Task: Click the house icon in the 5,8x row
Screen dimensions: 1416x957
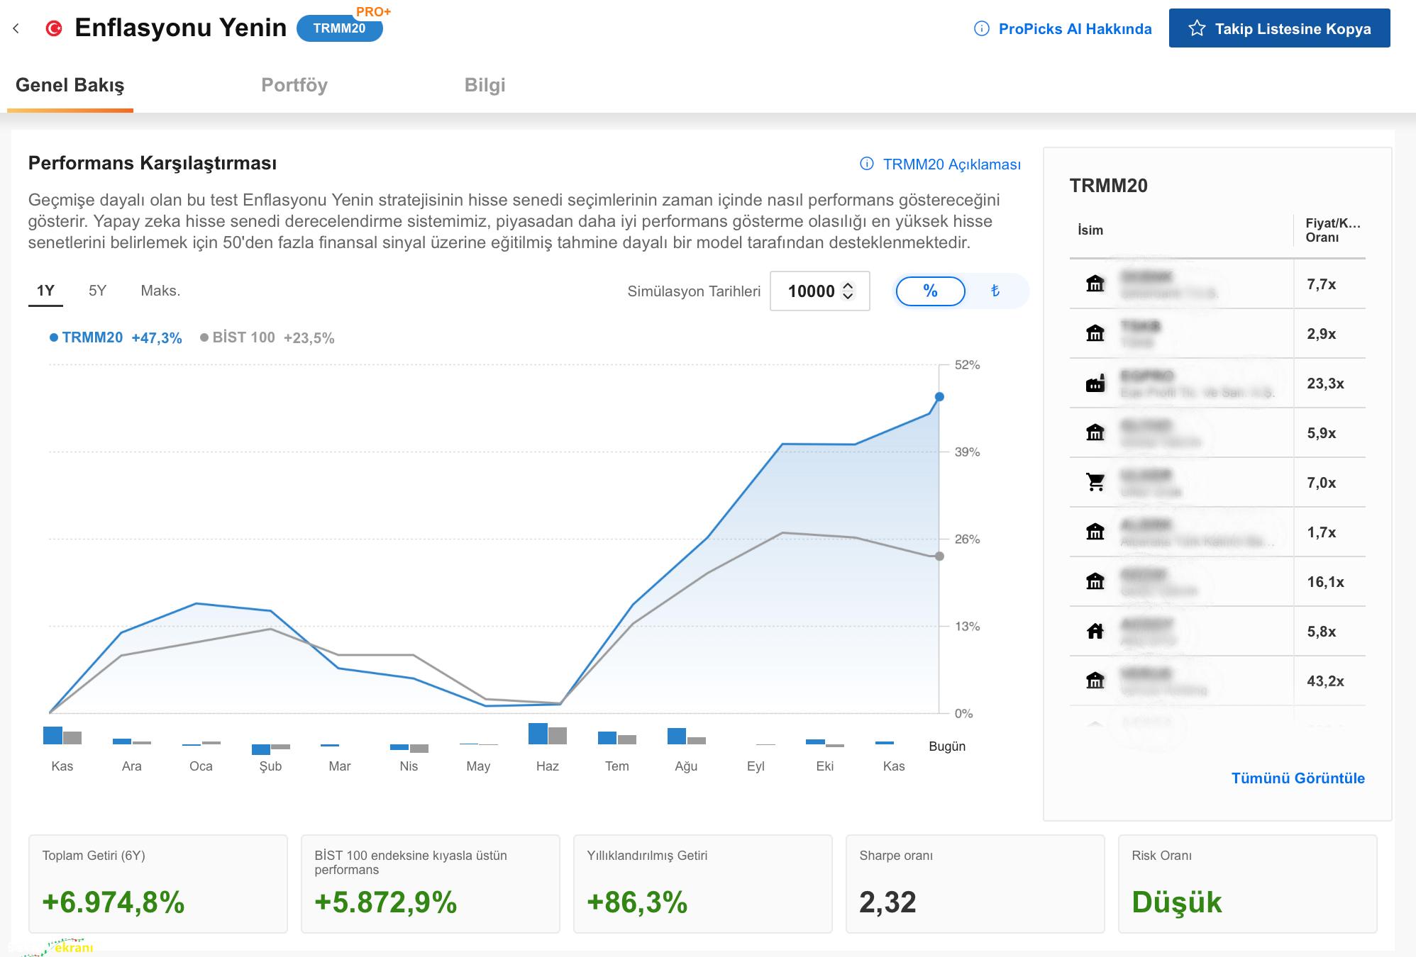Action: 1095,631
